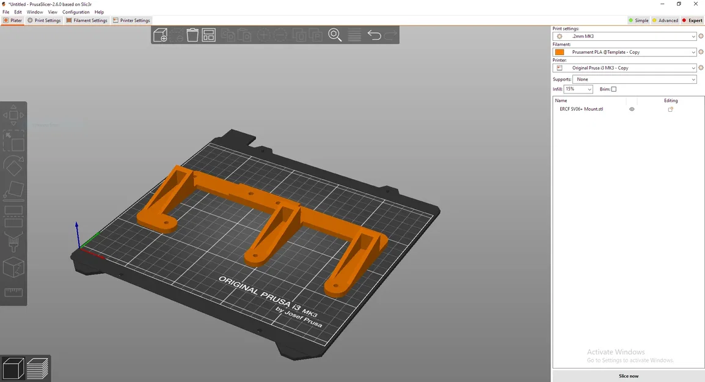
Task: Click the Undo arrow icon
Action: point(374,35)
